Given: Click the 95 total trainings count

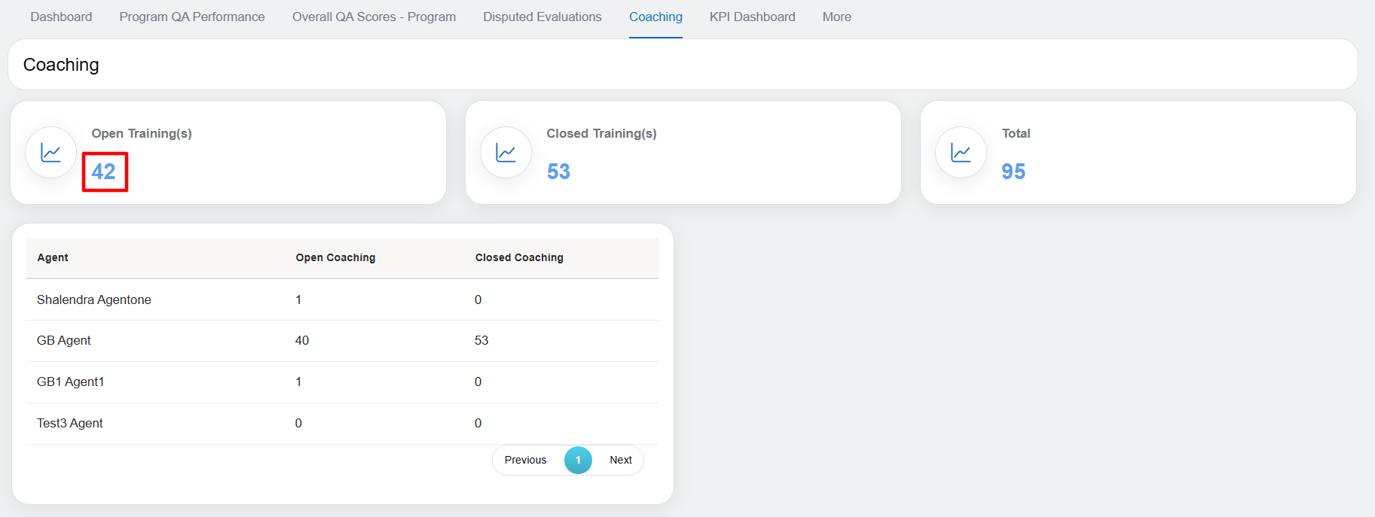Looking at the screenshot, I should point(1013,172).
